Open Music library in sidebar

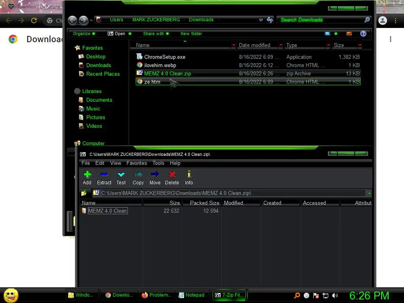click(x=93, y=109)
